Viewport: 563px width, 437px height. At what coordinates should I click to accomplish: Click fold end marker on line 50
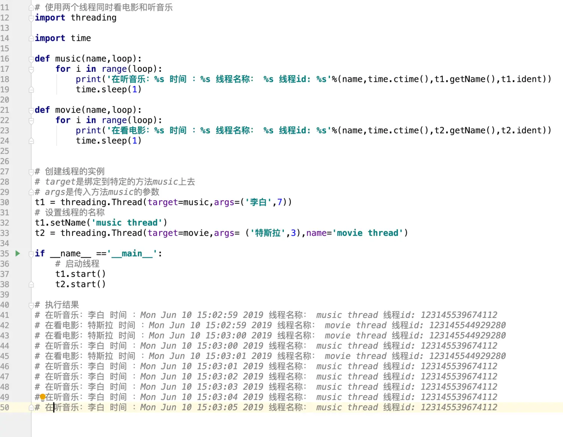(31, 407)
